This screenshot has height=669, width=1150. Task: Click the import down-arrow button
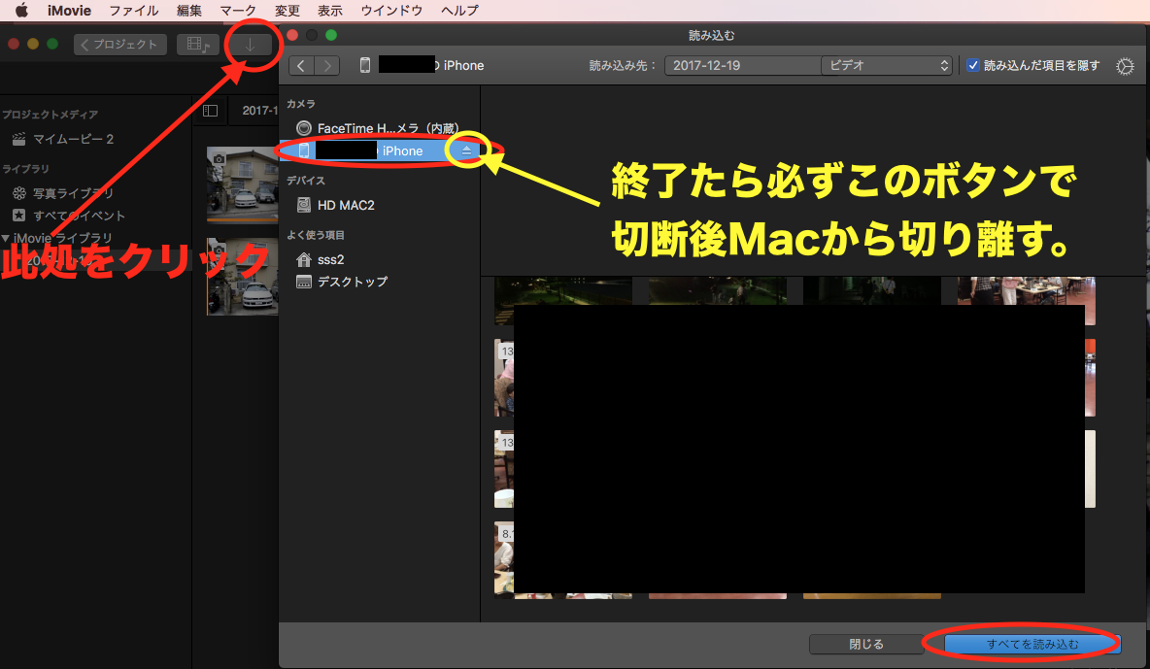pos(250,45)
